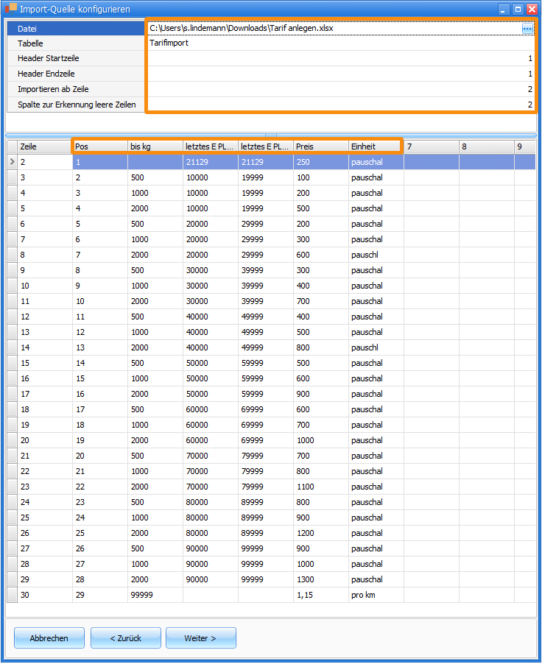Focus the Header Endzeile value field

pos(340,74)
